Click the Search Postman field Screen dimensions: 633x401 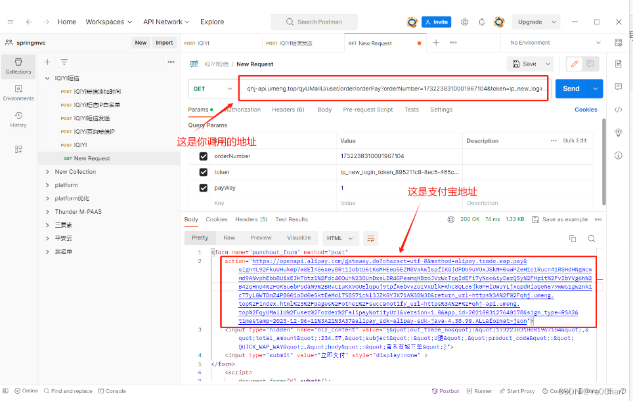(x=314, y=22)
